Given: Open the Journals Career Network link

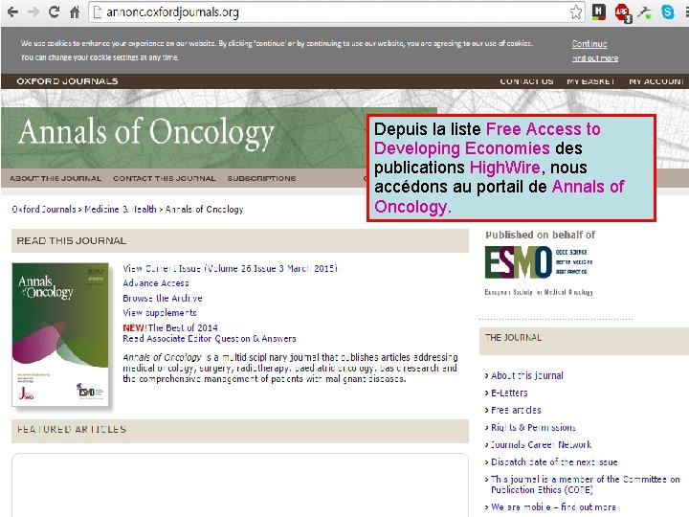Looking at the screenshot, I should (x=542, y=445).
